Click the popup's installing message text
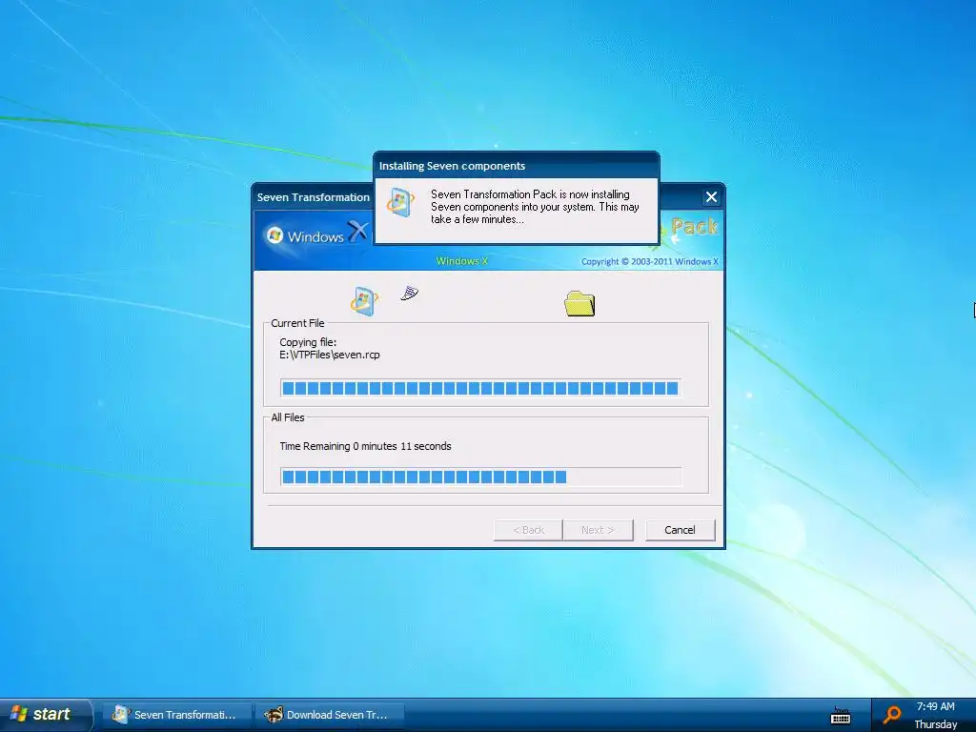 tap(535, 207)
